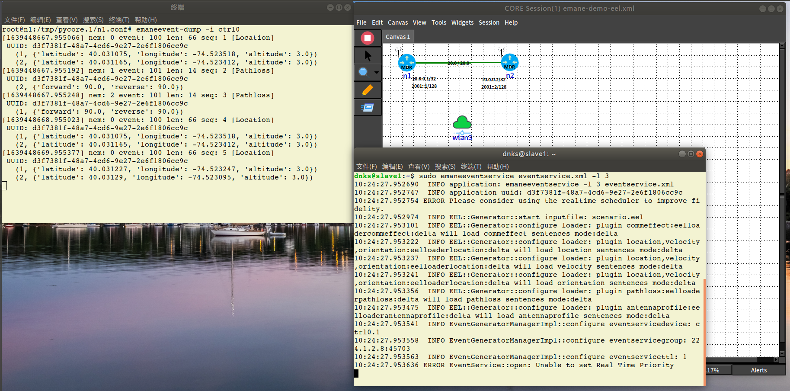Click the zoom percentage button
Viewport: 790px width, 391px height.
713,370
